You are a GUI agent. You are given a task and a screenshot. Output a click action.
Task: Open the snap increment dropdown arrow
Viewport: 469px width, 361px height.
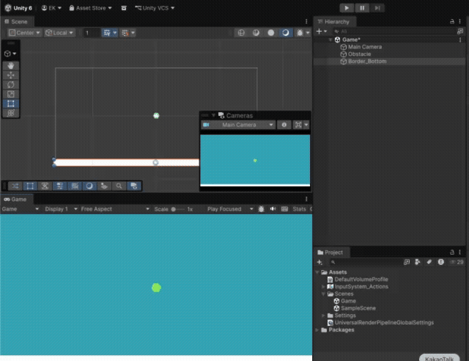(133, 33)
